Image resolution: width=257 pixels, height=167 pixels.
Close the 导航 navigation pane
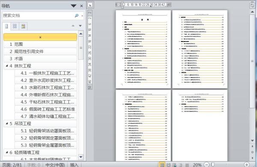[81, 6]
